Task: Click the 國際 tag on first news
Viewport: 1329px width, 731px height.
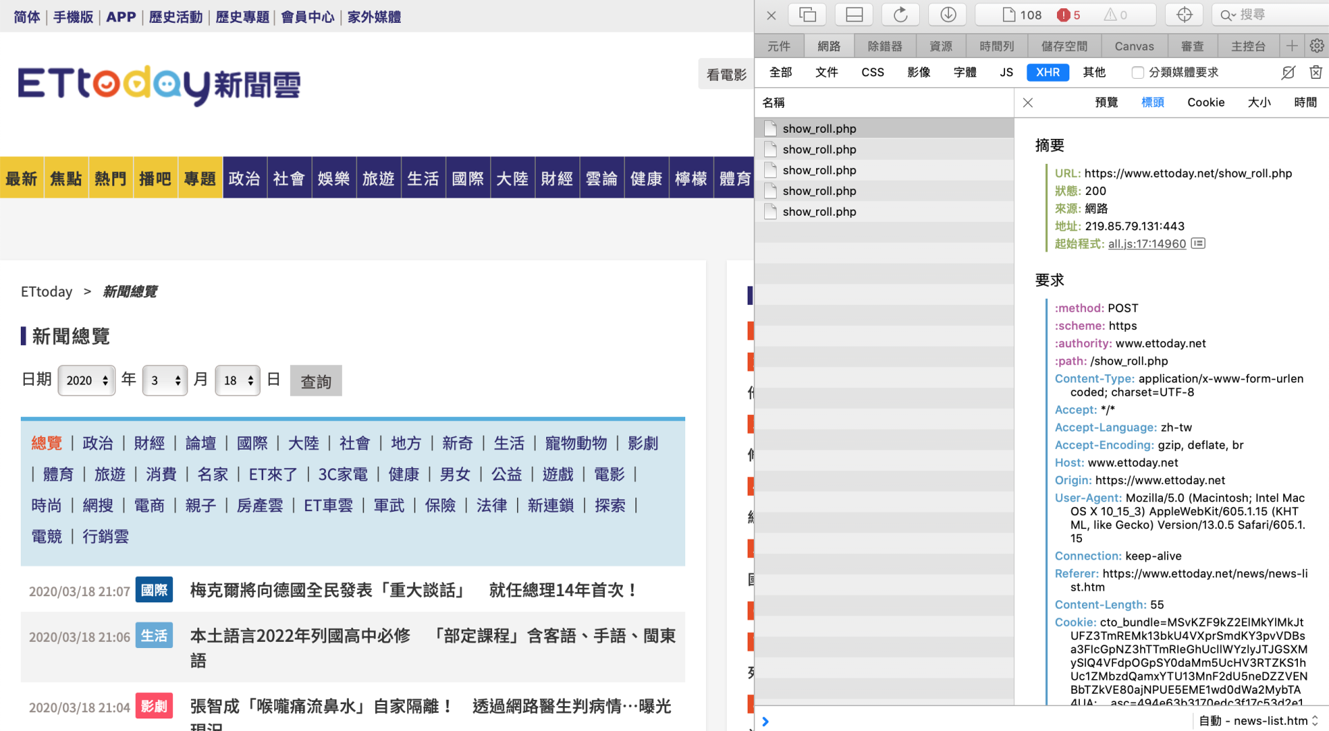Action: [154, 590]
